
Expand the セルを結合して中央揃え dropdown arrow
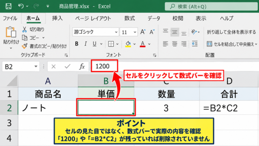tap(256, 44)
